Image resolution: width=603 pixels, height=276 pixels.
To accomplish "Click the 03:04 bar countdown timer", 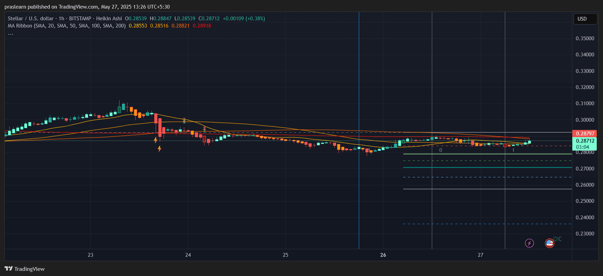I will click(x=582, y=147).
